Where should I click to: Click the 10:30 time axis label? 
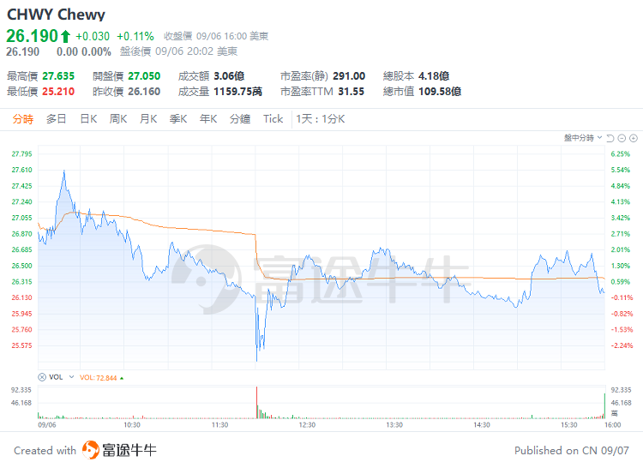pyautogui.click(x=132, y=425)
